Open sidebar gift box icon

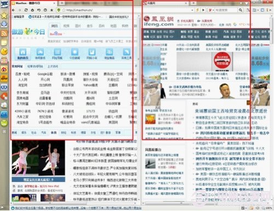tap(4, 60)
